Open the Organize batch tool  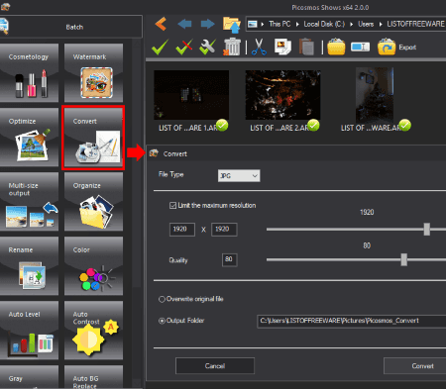point(93,202)
